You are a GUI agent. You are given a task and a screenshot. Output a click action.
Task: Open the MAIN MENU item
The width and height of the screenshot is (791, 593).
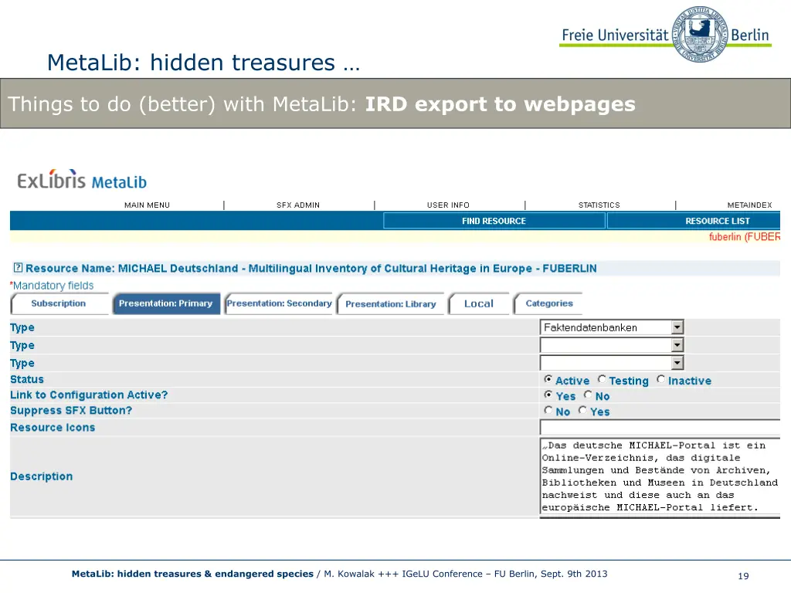(x=147, y=205)
